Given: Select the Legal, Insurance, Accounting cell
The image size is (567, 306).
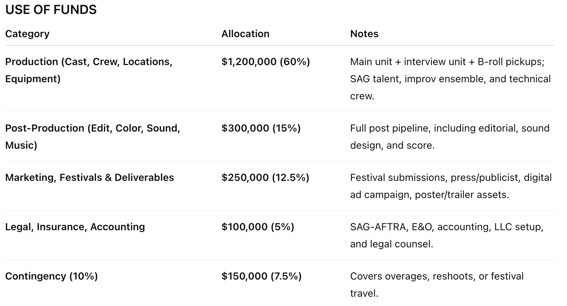Looking at the screenshot, I should click(75, 227).
